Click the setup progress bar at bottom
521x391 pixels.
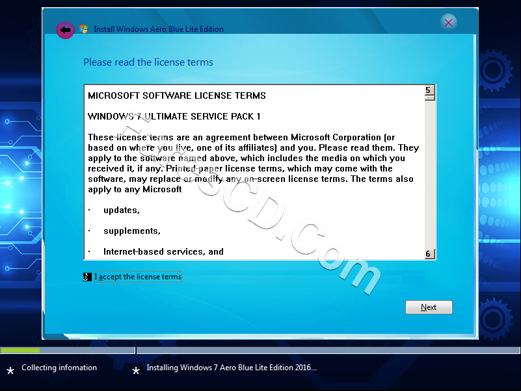coord(260,350)
